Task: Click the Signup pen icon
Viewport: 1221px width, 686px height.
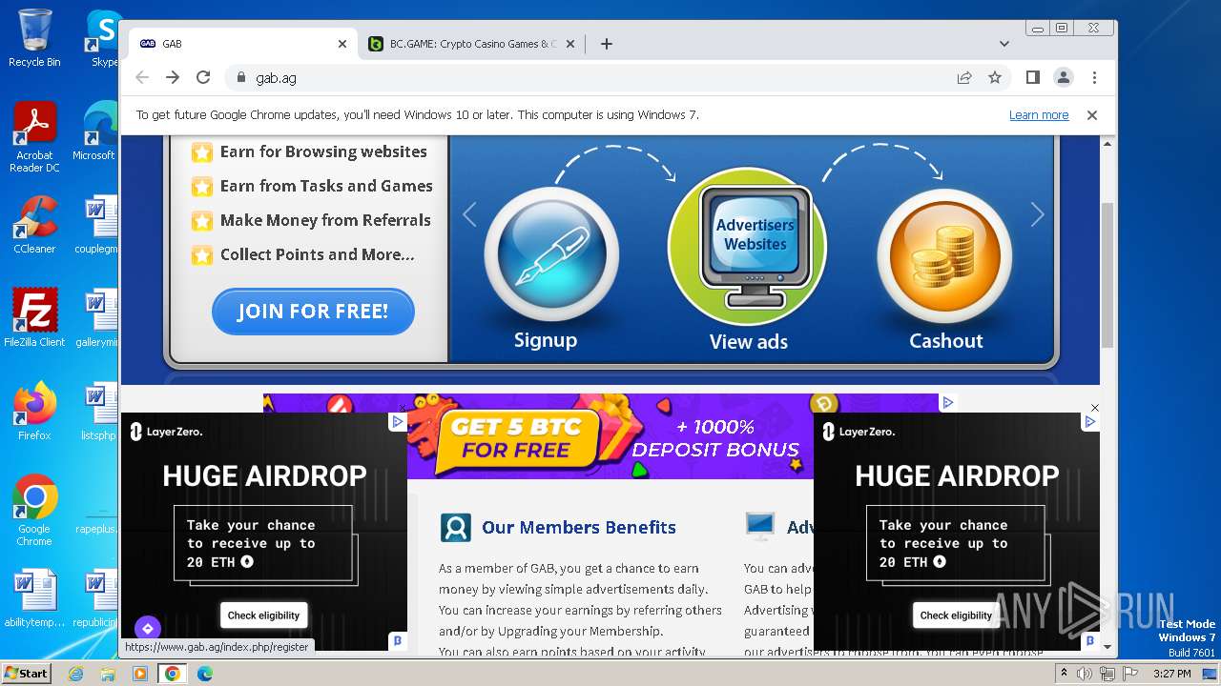Action: coord(550,254)
